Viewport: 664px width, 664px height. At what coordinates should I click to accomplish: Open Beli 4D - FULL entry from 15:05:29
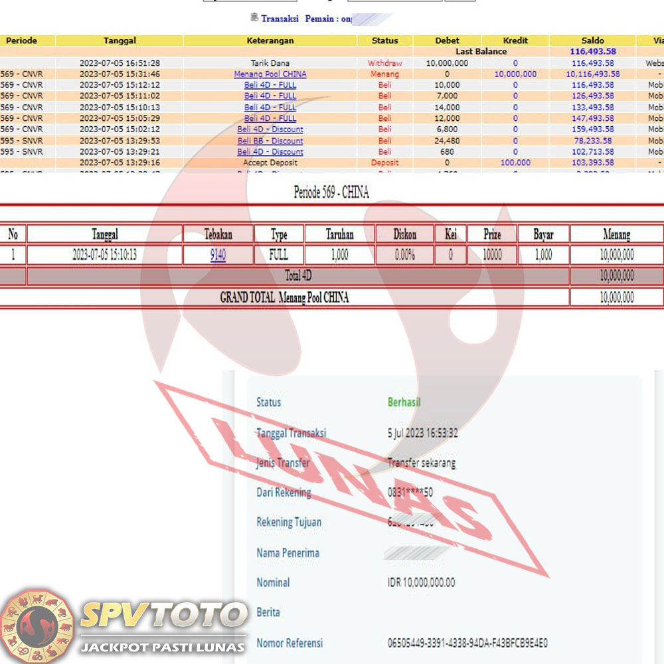pyautogui.click(x=270, y=118)
